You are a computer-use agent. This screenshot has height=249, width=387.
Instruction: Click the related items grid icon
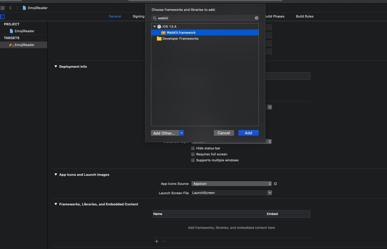click(2, 8)
